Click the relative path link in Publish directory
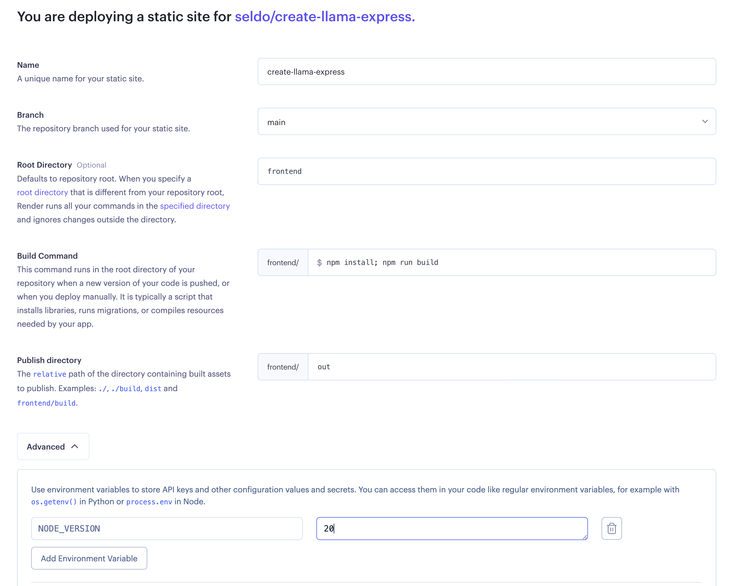Screen dimensions: 744x586 coord(50,374)
